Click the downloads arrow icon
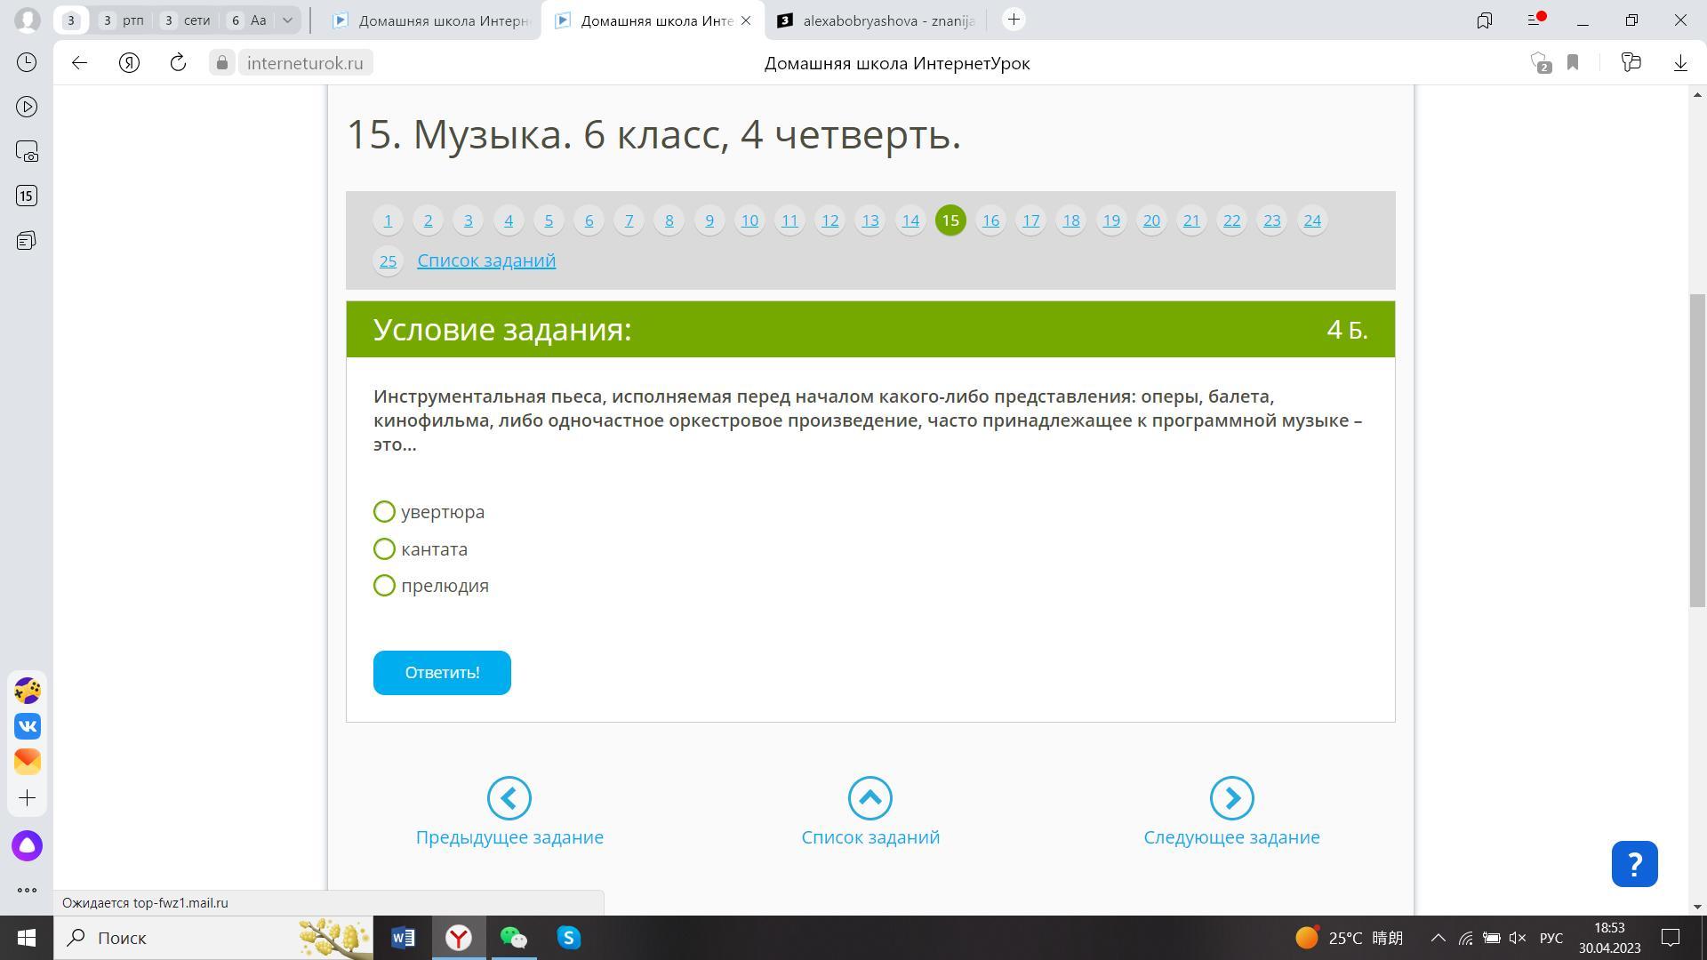 (x=1680, y=62)
